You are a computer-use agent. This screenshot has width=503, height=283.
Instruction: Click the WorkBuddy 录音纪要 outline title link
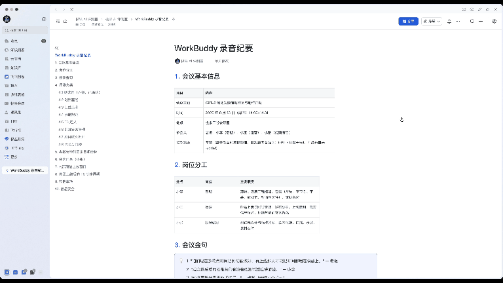[73, 55]
